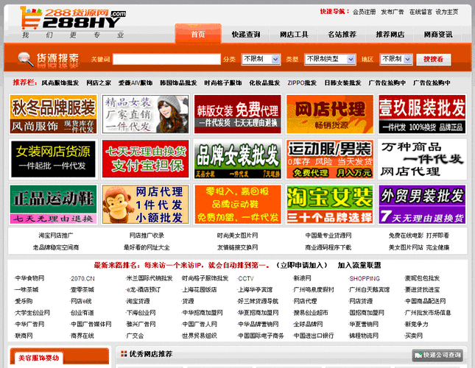Viewport: 475px width, 368px height.
Task: Click the 立即申请加入 link
Action: point(301,265)
